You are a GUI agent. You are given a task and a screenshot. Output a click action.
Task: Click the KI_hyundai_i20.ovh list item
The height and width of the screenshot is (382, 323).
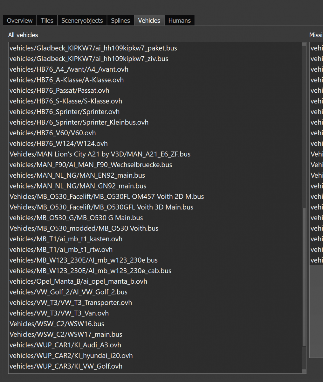(x=71, y=356)
